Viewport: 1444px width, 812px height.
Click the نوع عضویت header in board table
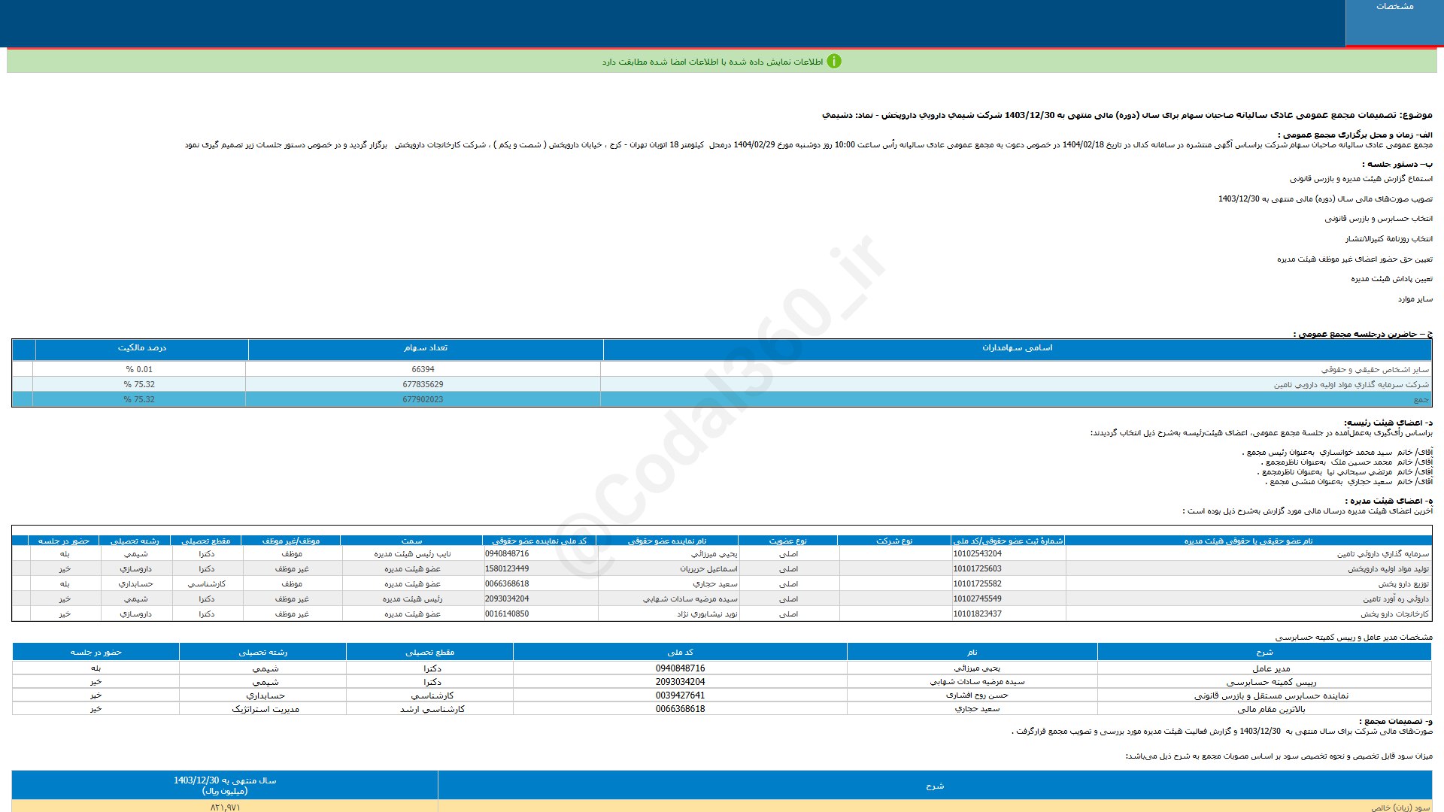[x=787, y=541]
